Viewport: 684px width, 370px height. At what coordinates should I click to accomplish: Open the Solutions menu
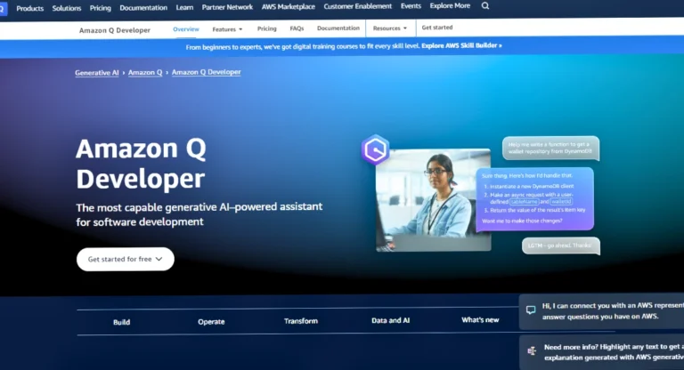coord(67,8)
